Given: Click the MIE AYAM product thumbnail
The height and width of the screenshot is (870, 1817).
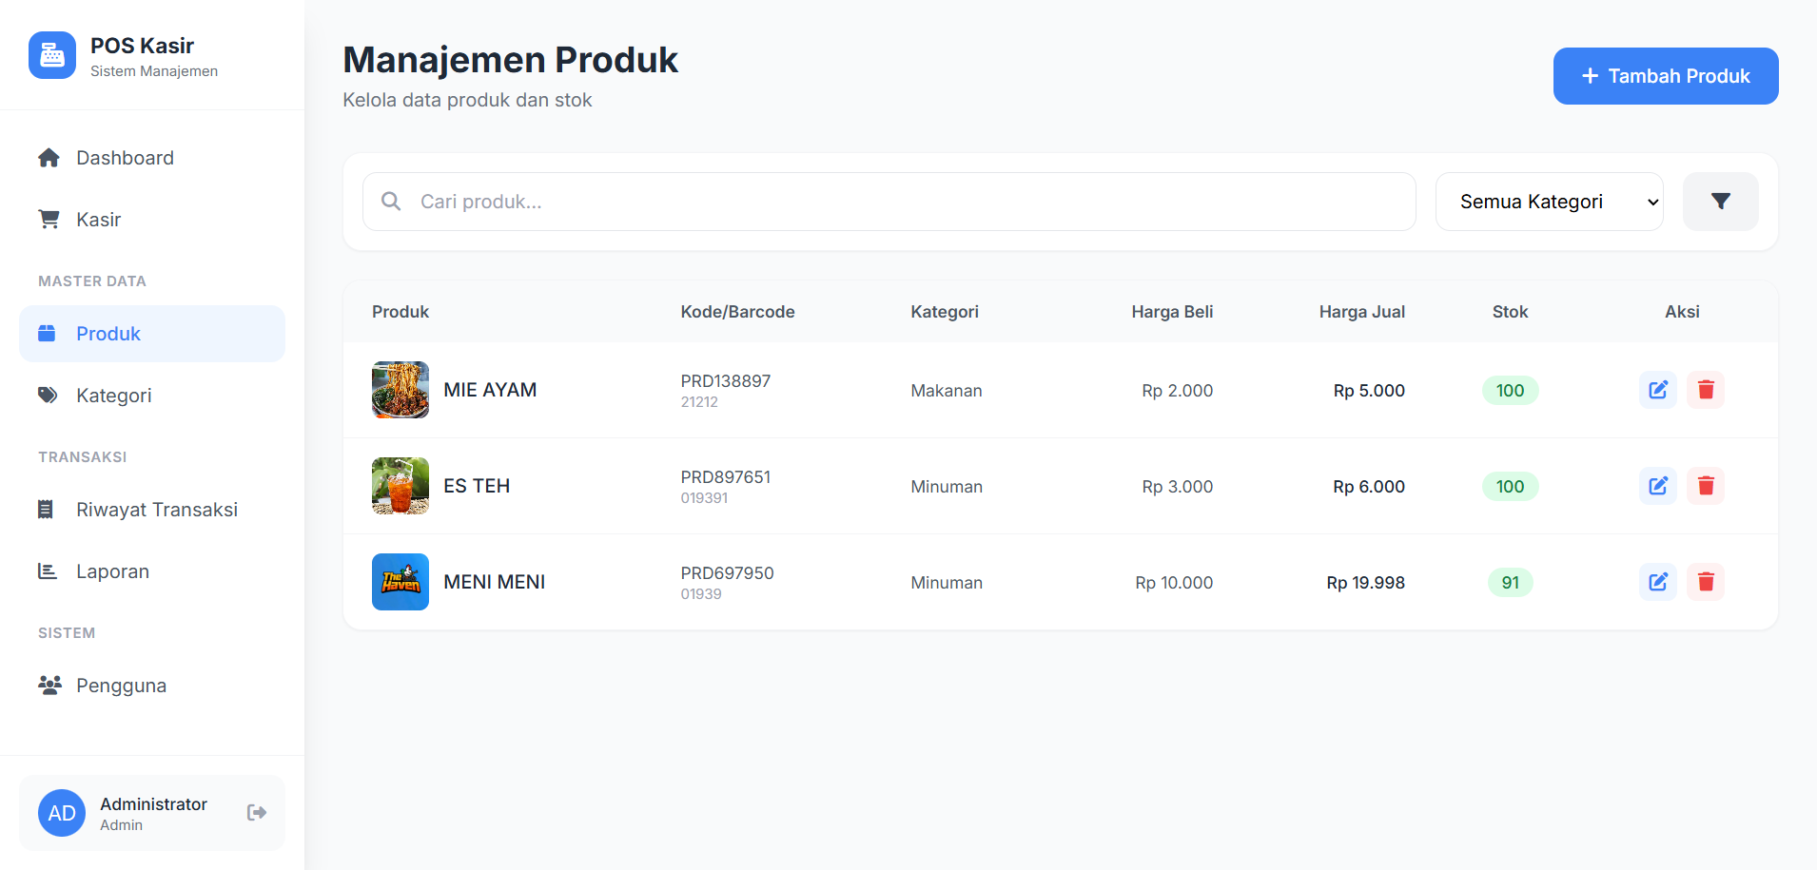Looking at the screenshot, I should click(x=401, y=390).
